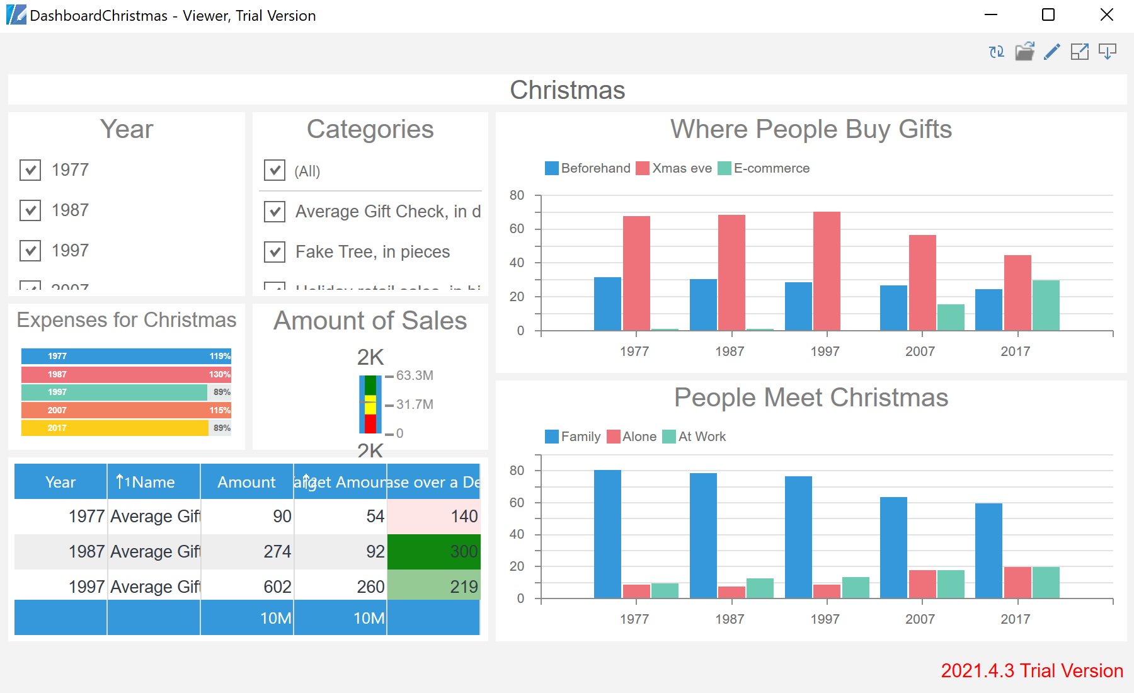Viewport: 1134px width, 693px height.
Task: Click the app logo icon in title bar
Action: click(16, 14)
